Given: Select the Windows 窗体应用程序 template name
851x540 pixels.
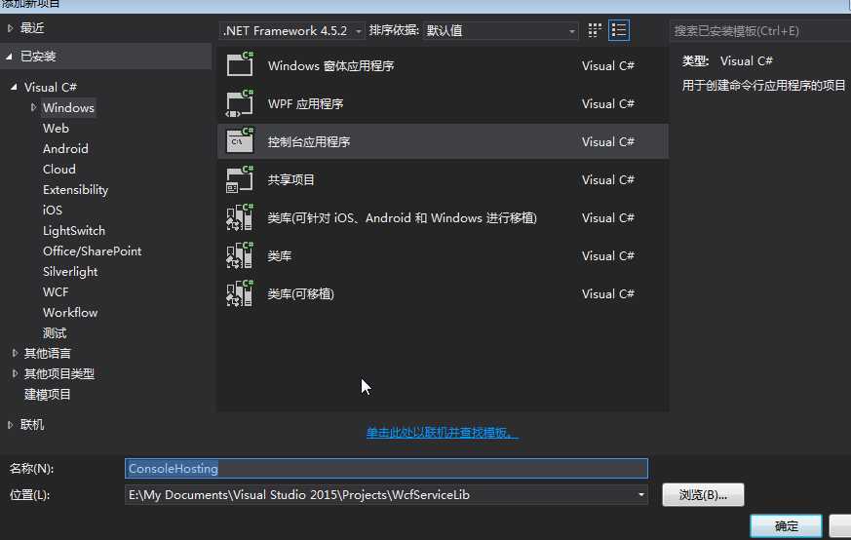Looking at the screenshot, I should pyautogui.click(x=330, y=65).
